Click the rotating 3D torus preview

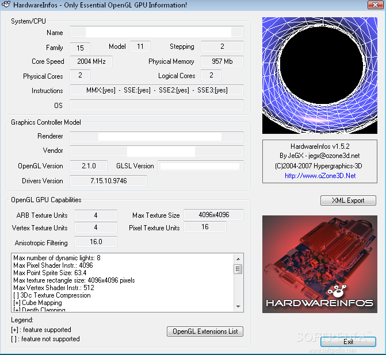click(319, 75)
